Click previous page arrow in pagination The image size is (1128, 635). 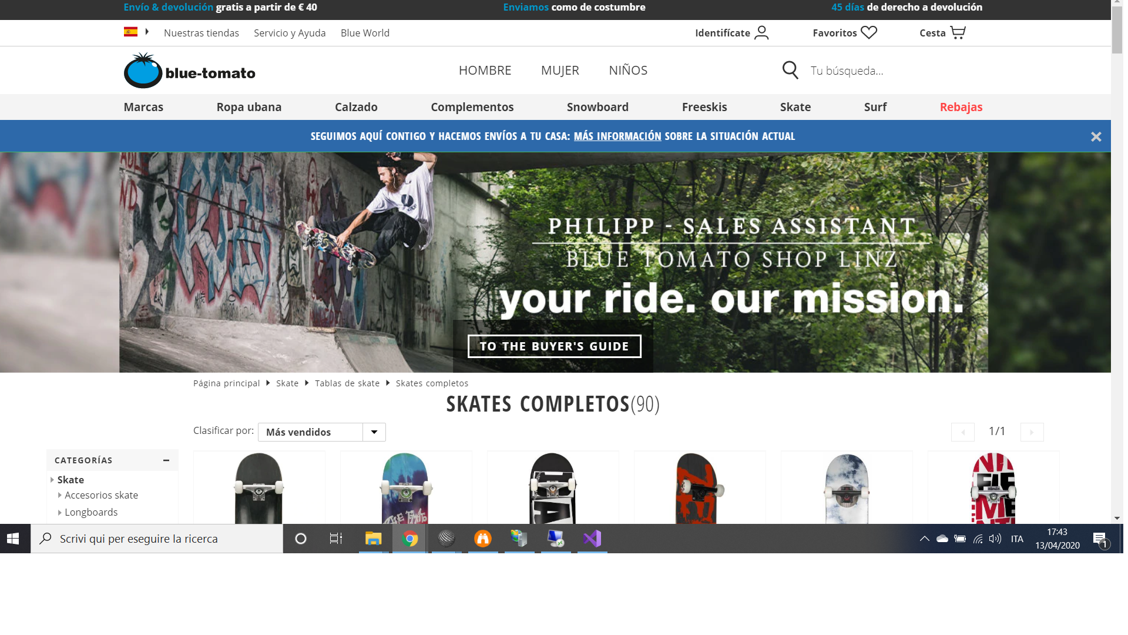[962, 432]
